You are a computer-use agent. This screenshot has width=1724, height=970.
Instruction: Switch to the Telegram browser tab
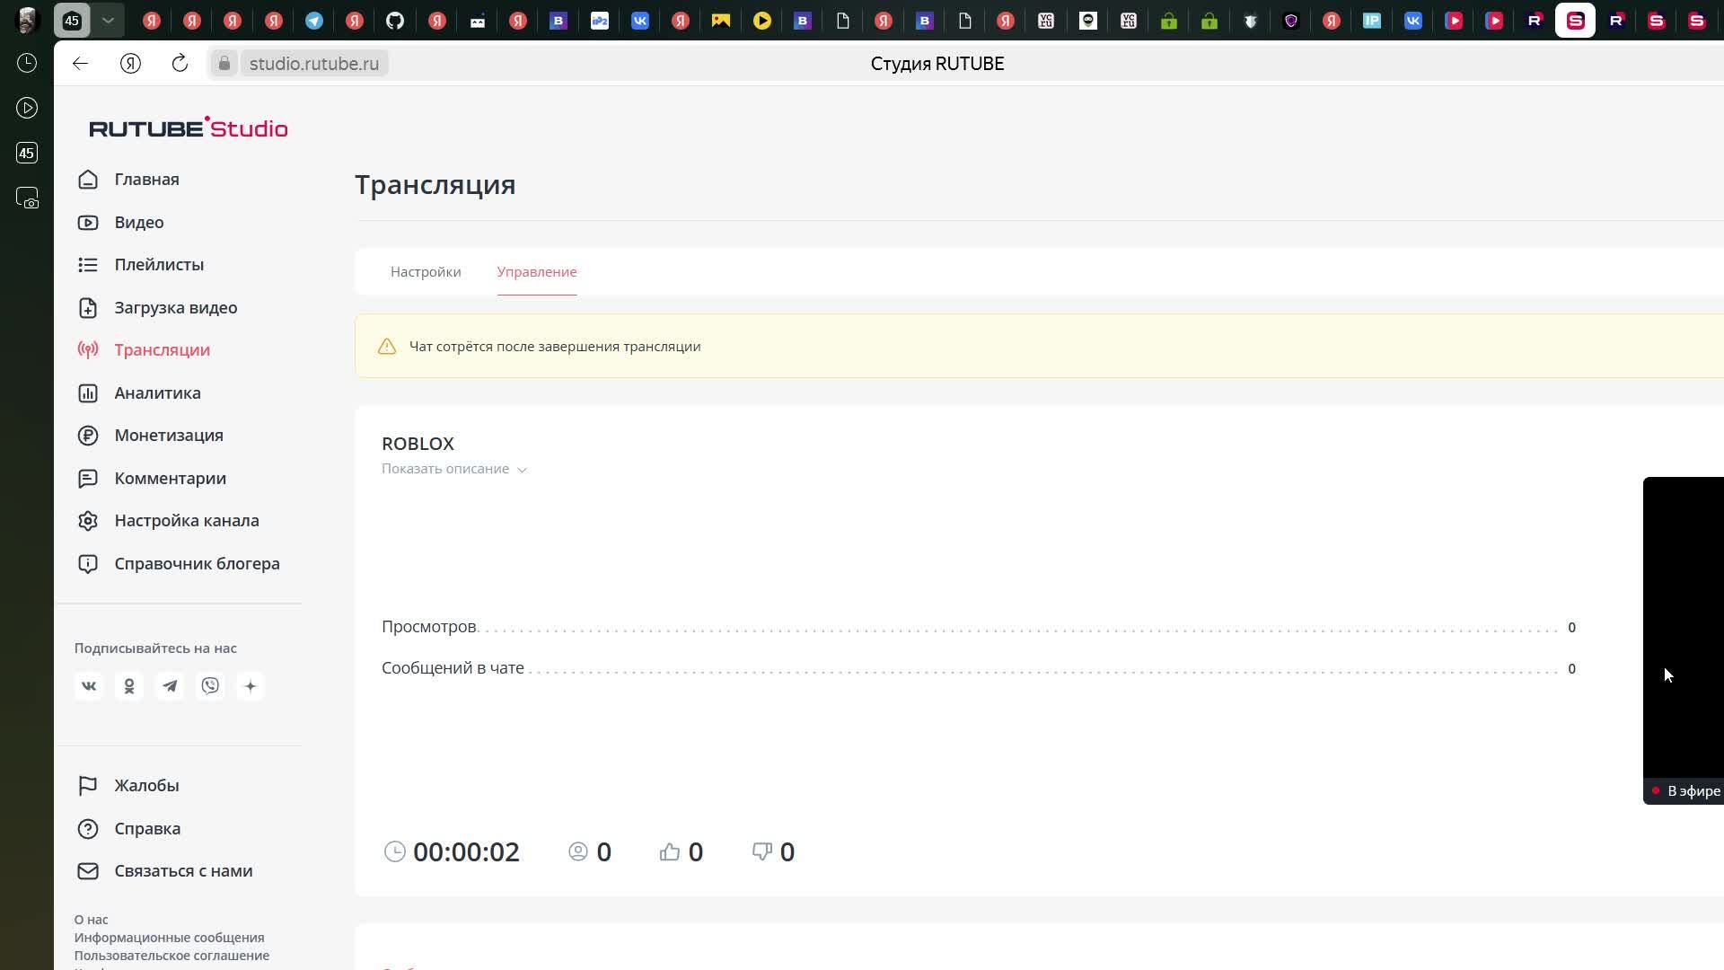[x=314, y=20]
